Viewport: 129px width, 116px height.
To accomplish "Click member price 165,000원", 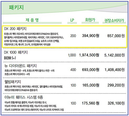I will tap(91, 85).
